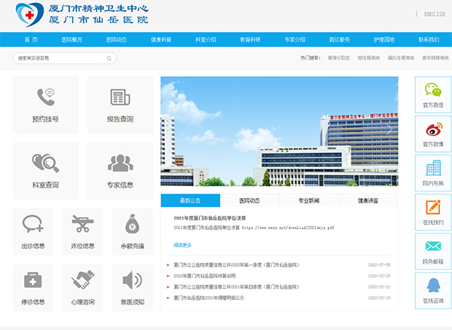Open 官方微信 WeChat sidebar icon

(x=432, y=90)
